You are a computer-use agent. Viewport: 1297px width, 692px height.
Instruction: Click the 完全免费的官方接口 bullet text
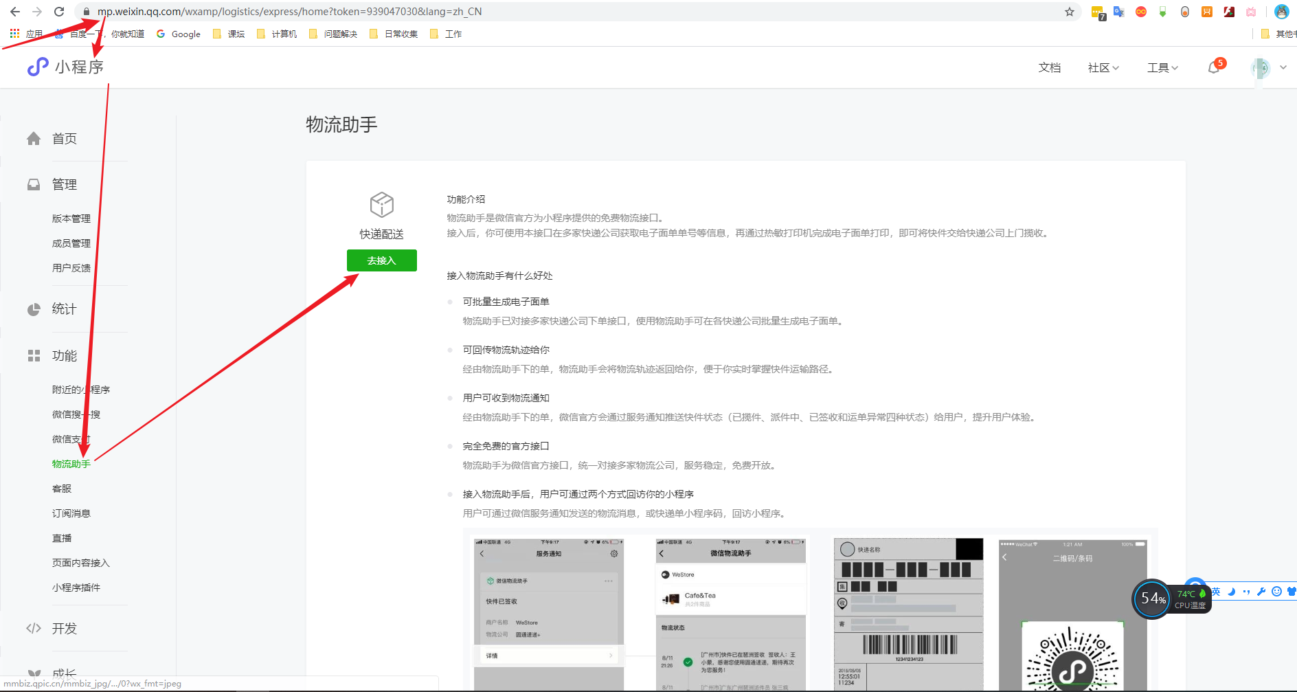tap(506, 446)
